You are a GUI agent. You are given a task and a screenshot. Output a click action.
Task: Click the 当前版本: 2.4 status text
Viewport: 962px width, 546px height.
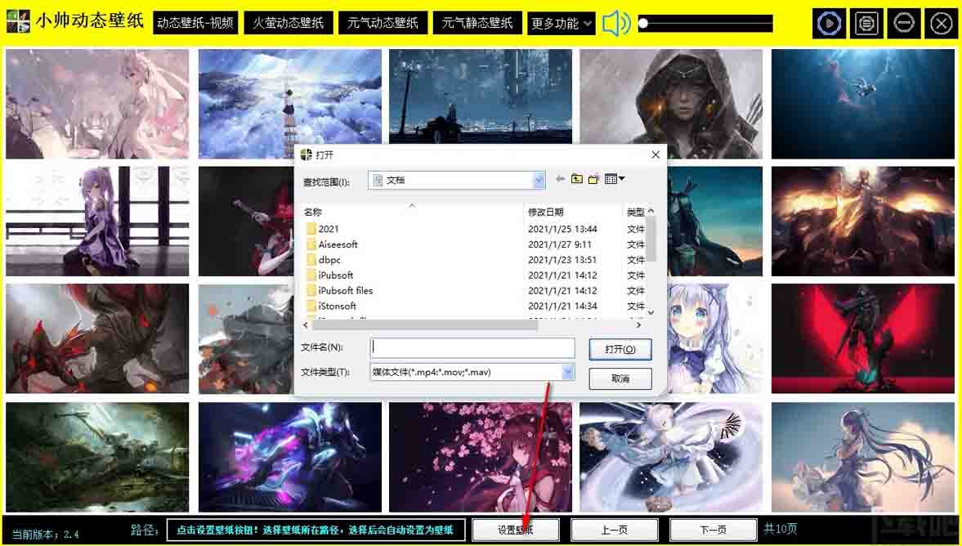[x=46, y=534]
